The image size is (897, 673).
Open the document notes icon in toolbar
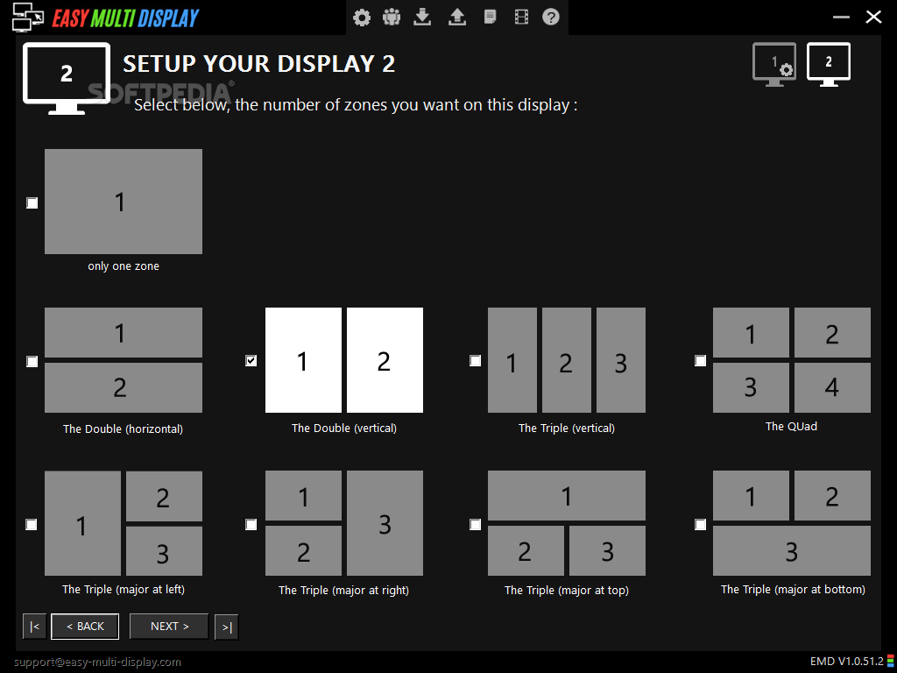coord(491,18)
